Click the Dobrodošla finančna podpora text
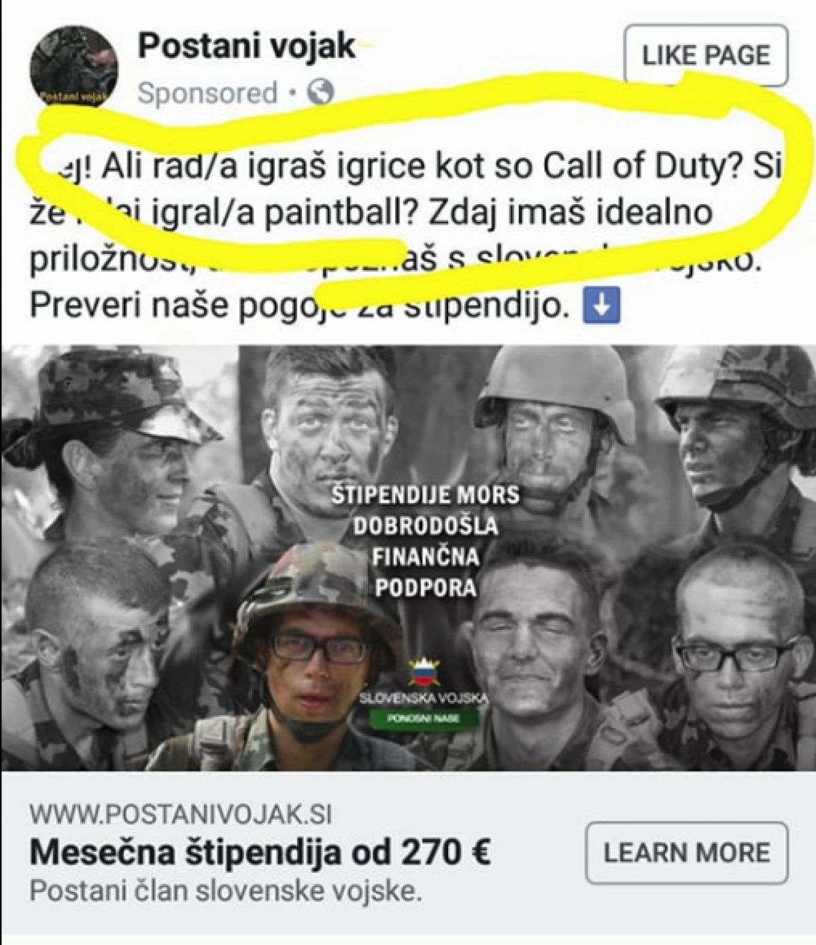Image resolution: width=816 pixels, height=945 pixels. pyautogui.click(x=425, y=556)
